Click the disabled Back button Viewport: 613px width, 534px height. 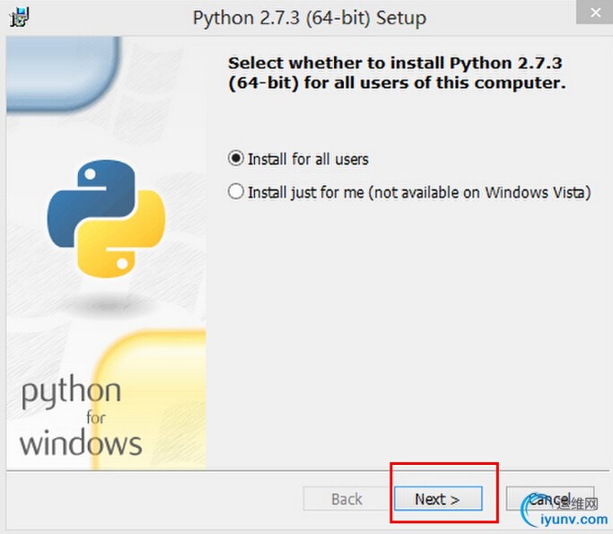coord(346,499)
